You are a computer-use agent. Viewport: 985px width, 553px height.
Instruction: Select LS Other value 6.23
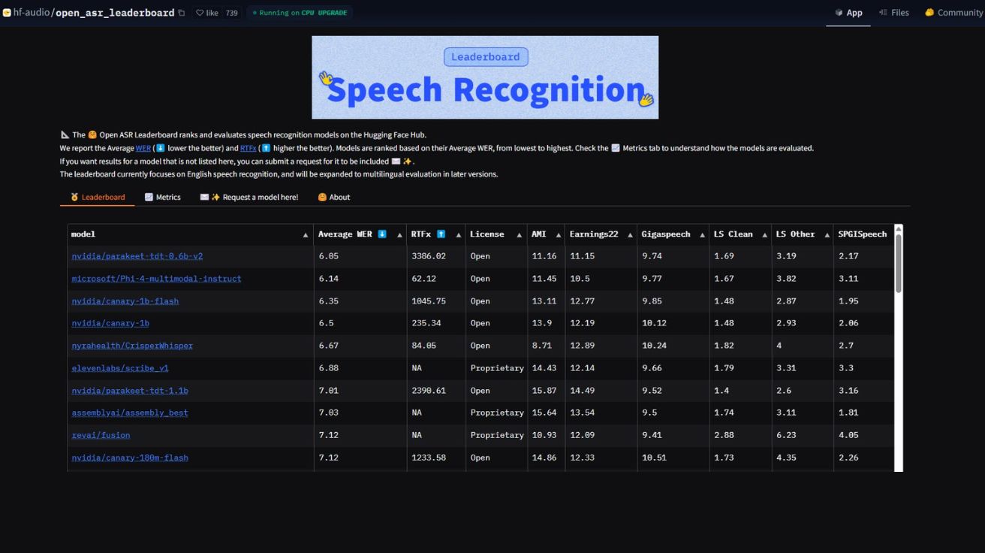[x=786, y=435]
